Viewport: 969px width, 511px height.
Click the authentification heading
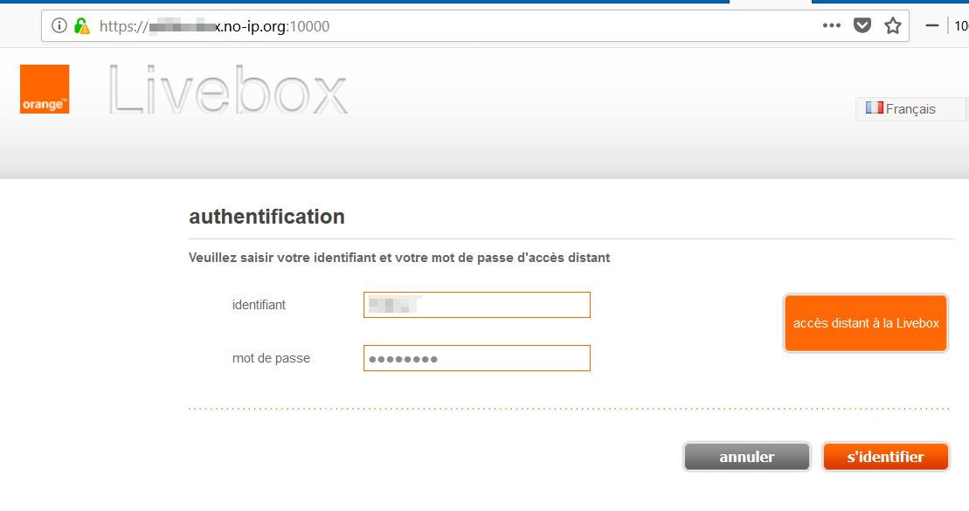tap(266, 217)
